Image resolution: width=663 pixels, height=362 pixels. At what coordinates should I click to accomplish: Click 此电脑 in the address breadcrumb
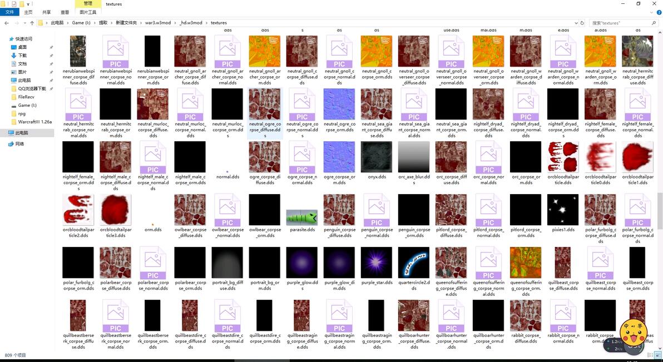57,23
